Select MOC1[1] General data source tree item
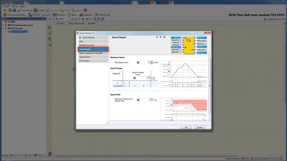Viewport: 287px width, 161px height. pyautogui.click(x=20, y=25)
